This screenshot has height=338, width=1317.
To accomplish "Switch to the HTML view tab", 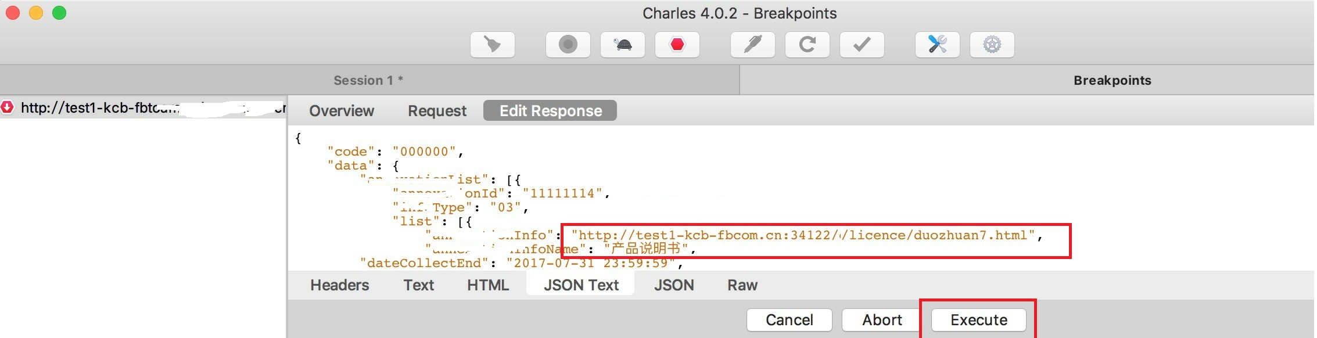I will pyautogui.click(x=488, y=285).
